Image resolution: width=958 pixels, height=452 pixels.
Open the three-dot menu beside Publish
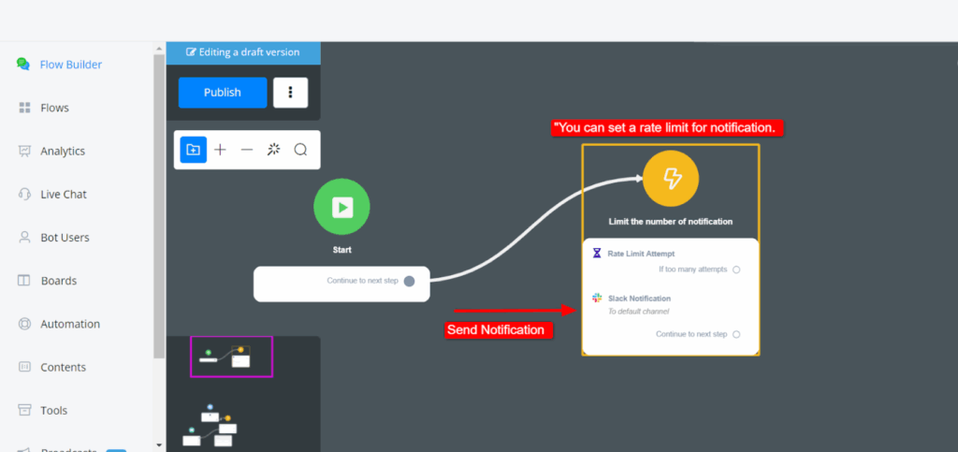pos(291,93)
